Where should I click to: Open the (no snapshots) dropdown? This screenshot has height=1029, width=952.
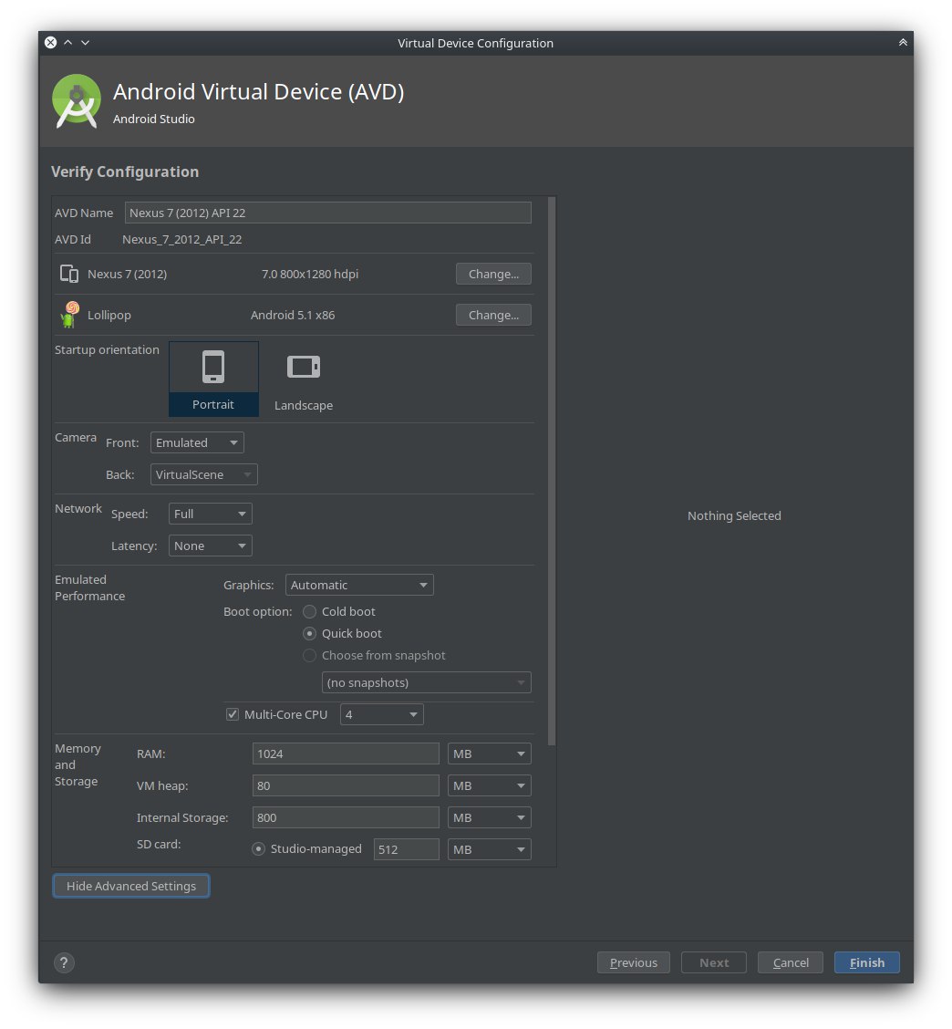[427, 682]
